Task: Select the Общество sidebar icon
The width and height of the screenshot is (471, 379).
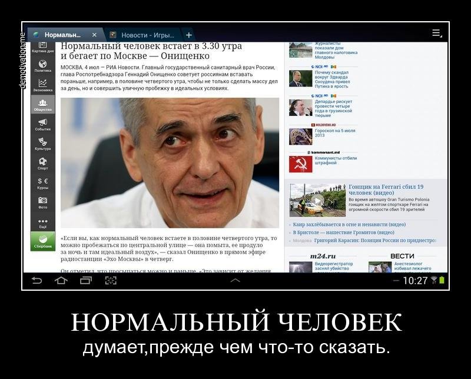Action: coord(42,105)
